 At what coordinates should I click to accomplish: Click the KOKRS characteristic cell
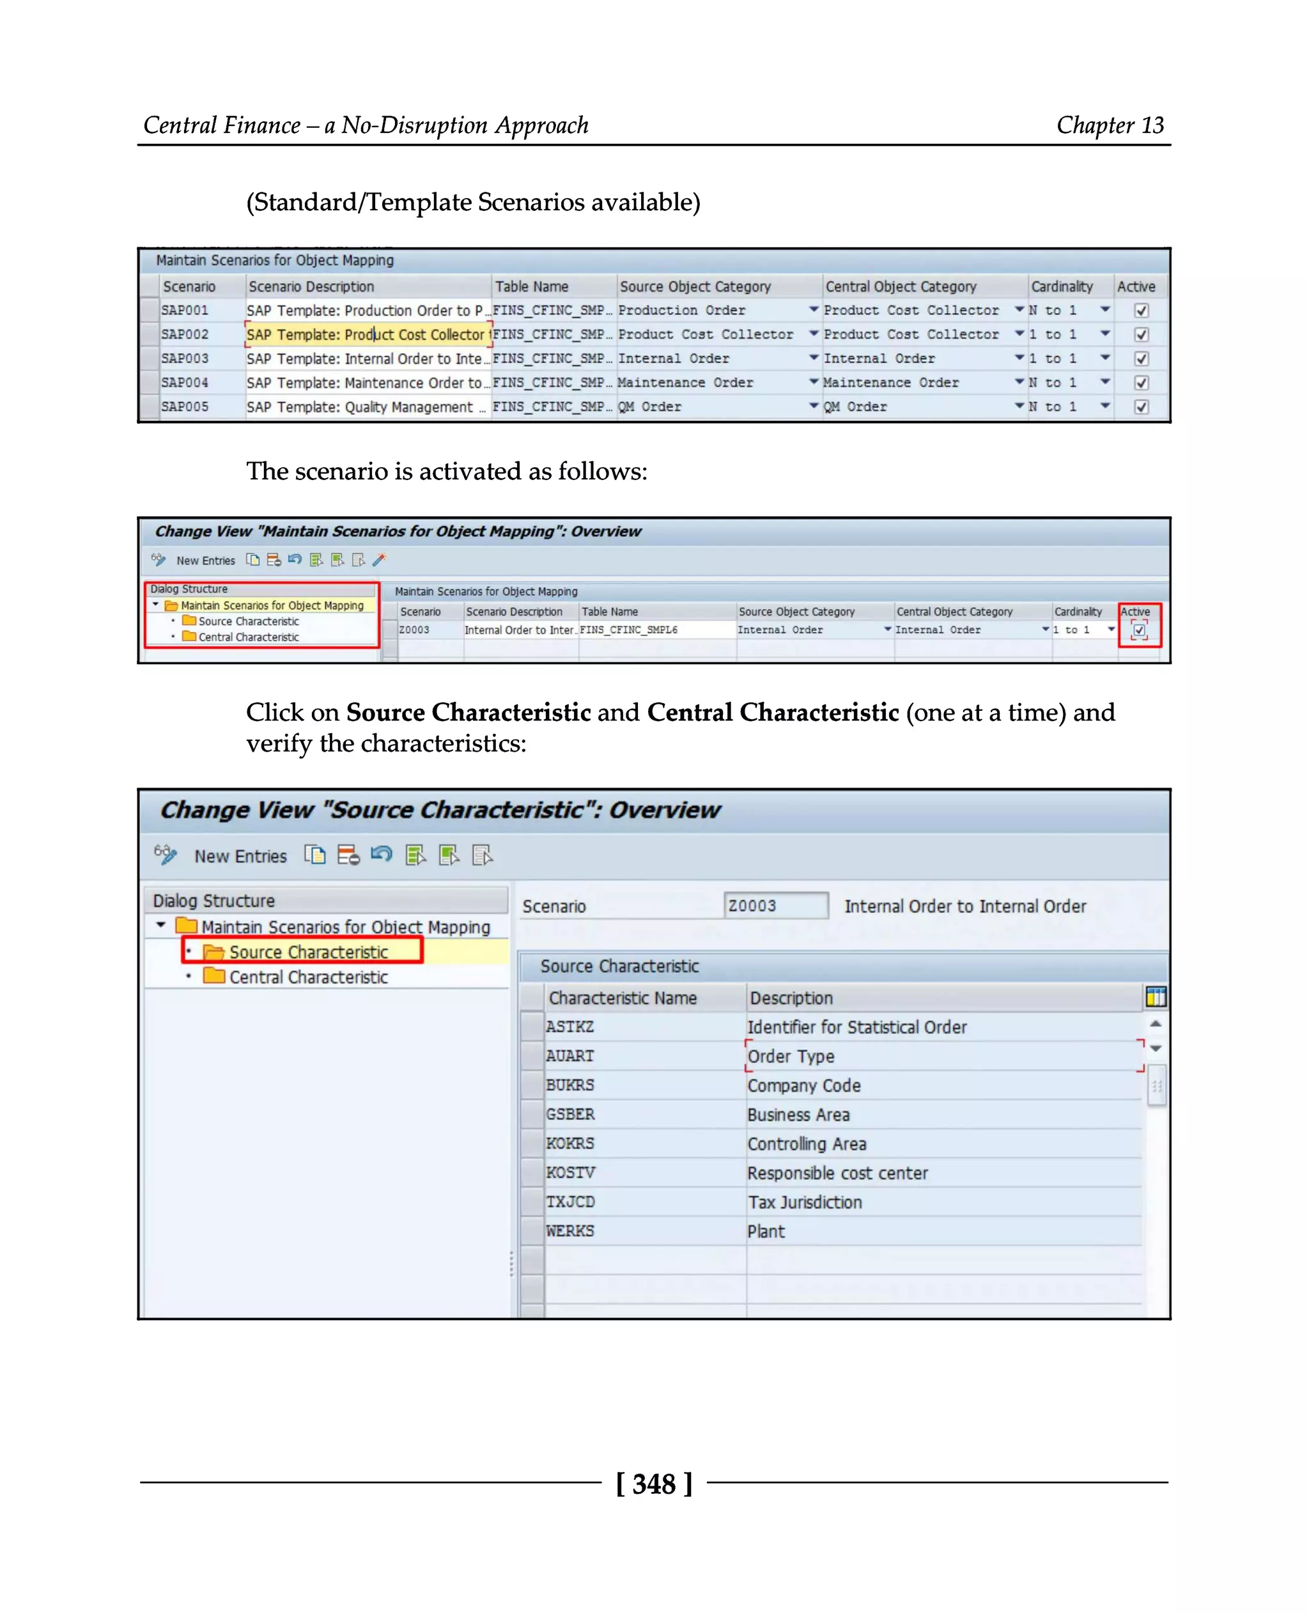(646, 1144)
